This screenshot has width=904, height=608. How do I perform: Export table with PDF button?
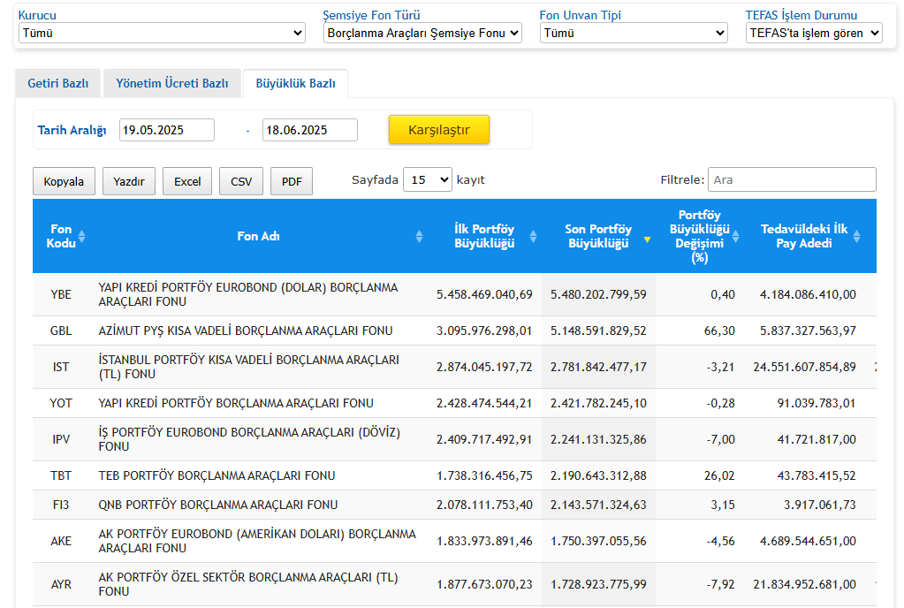click(292, 181)
